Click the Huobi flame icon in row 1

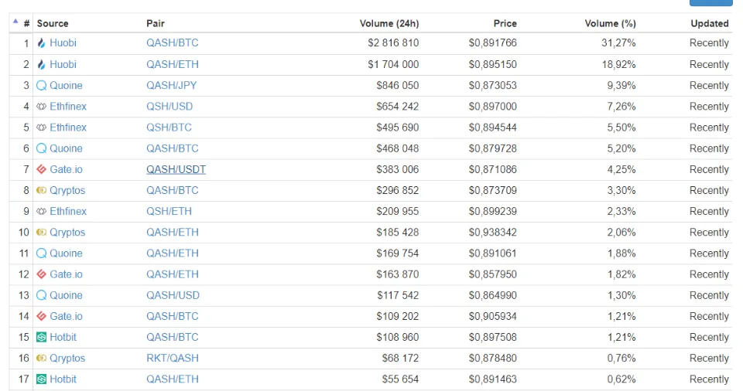pos(41,43)
